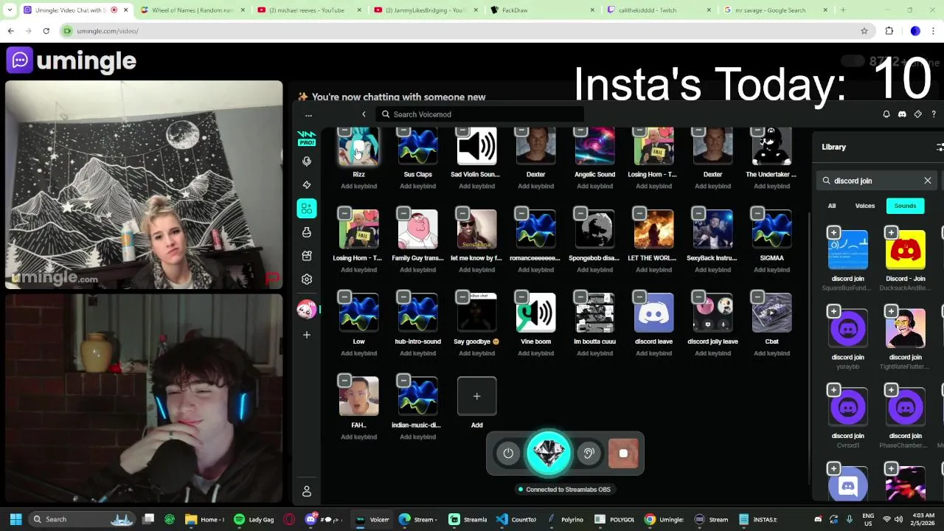
Task: Click the diamond voice changer button
Action: pos(548,453)
